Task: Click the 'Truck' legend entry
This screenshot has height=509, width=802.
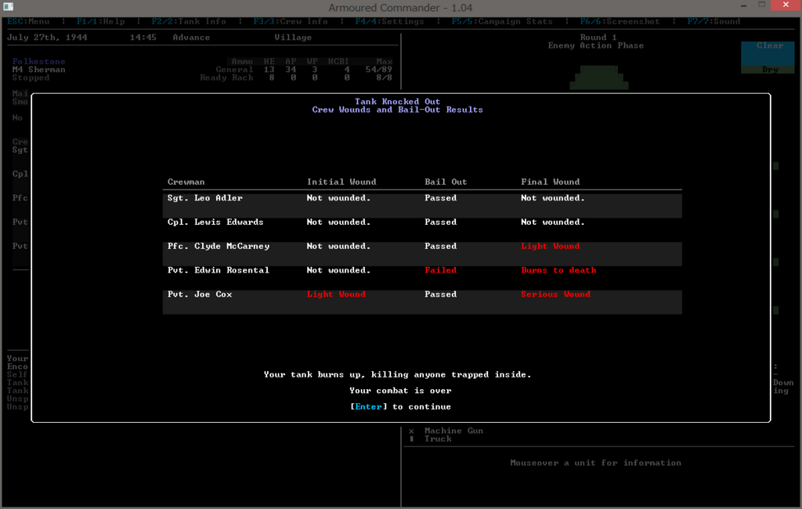Action: pyautogui.click(x=438, y=439)
